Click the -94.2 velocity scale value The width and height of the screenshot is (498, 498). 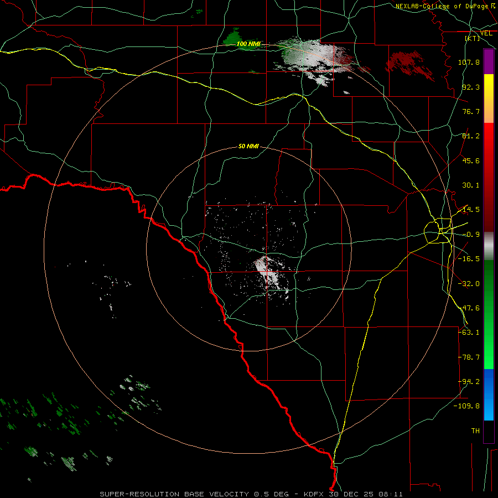click(x=469, y=382)
